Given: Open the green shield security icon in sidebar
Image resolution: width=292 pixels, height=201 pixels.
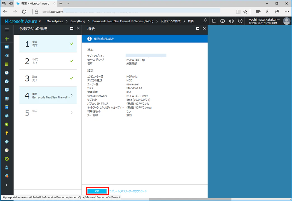Looking at the screenshot, I should pyautogui.click(x=7, y=125).
